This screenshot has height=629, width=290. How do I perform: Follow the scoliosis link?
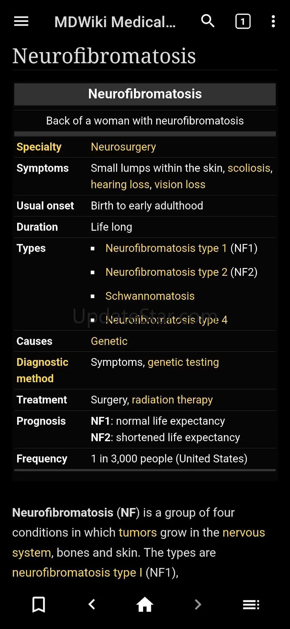pyautogui.click(x=249, y=168)
